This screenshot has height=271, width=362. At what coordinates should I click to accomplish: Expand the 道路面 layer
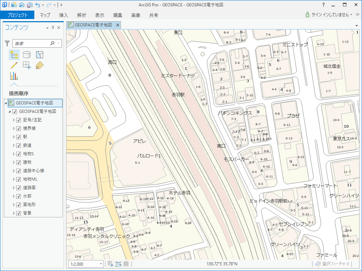point(14,188)
